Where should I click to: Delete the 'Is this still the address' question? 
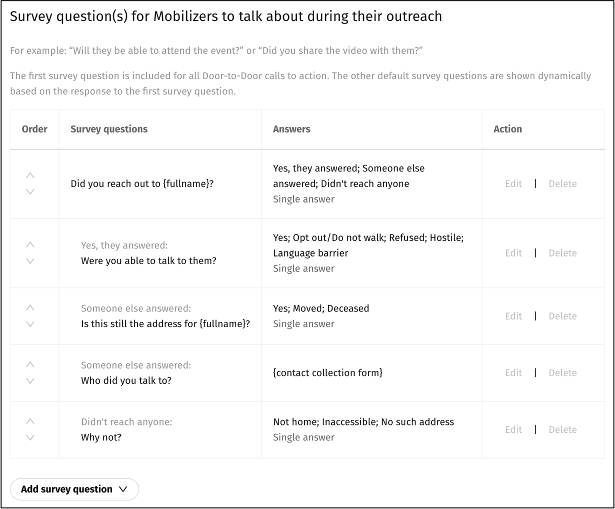[562, 316]
